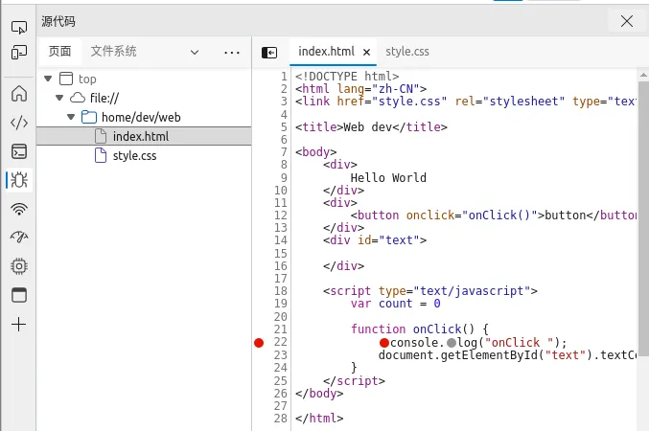649x431 pixels.
Task: Click the top frame icon
Action: 66,79
